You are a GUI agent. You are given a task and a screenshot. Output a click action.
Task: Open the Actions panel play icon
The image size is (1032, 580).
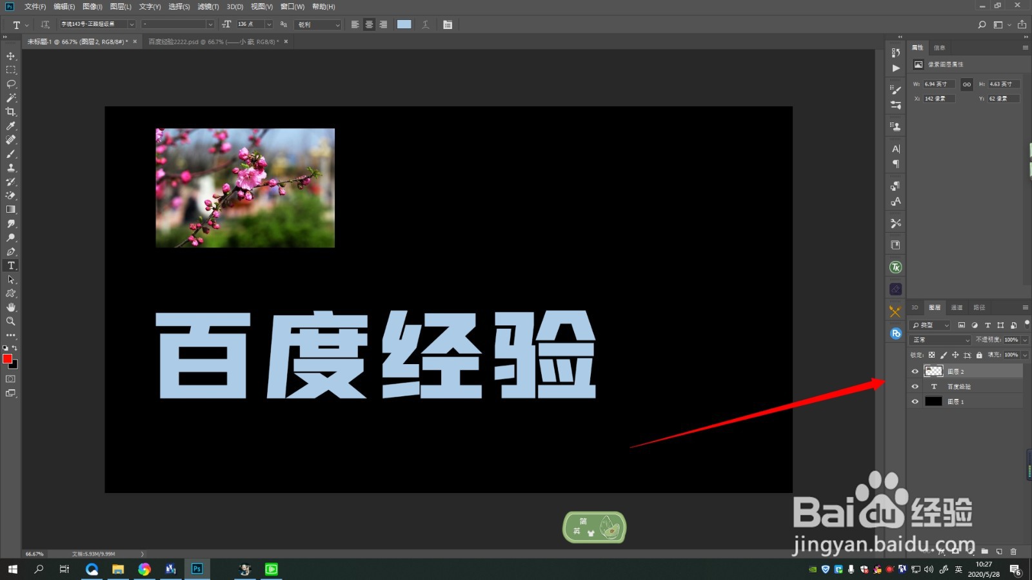tap(895, 68)
